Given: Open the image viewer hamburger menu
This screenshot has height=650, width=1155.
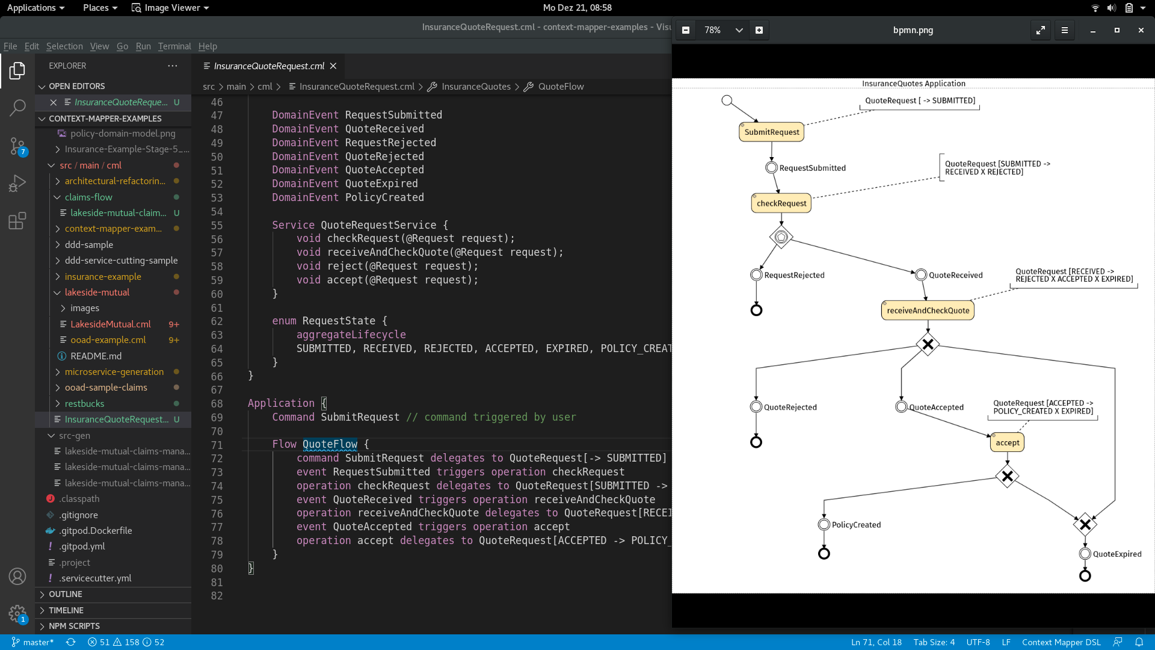Looking at the screenshot, I should tap(1064, 29).
